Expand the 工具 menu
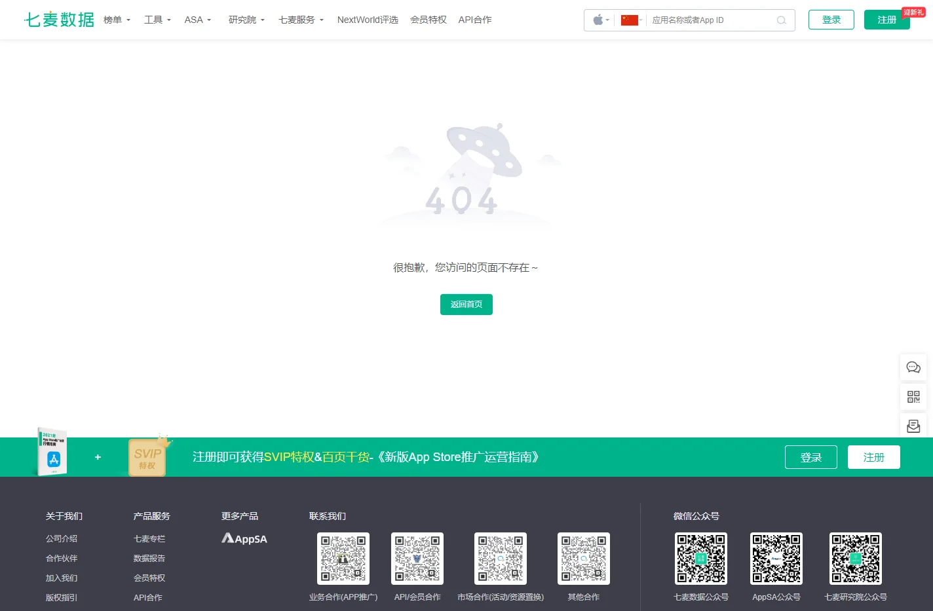The height and width of the screenshot is (611, 933). pos(157,20)
